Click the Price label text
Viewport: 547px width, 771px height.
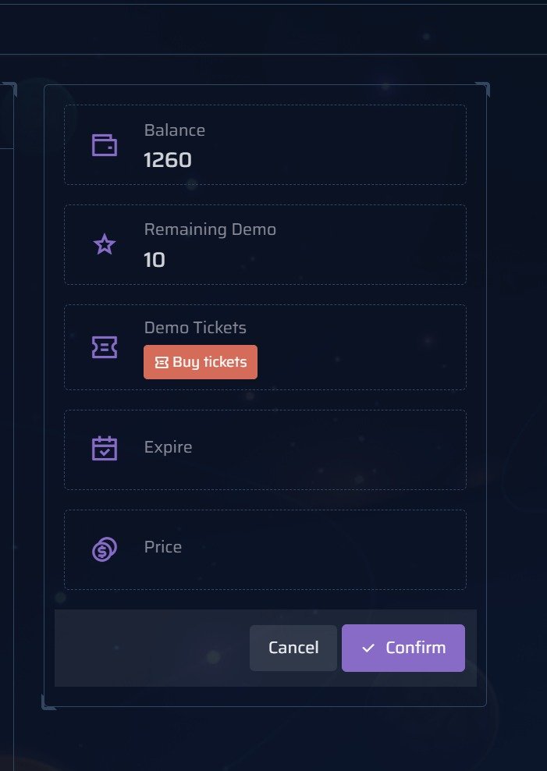[x=163, y=547]
